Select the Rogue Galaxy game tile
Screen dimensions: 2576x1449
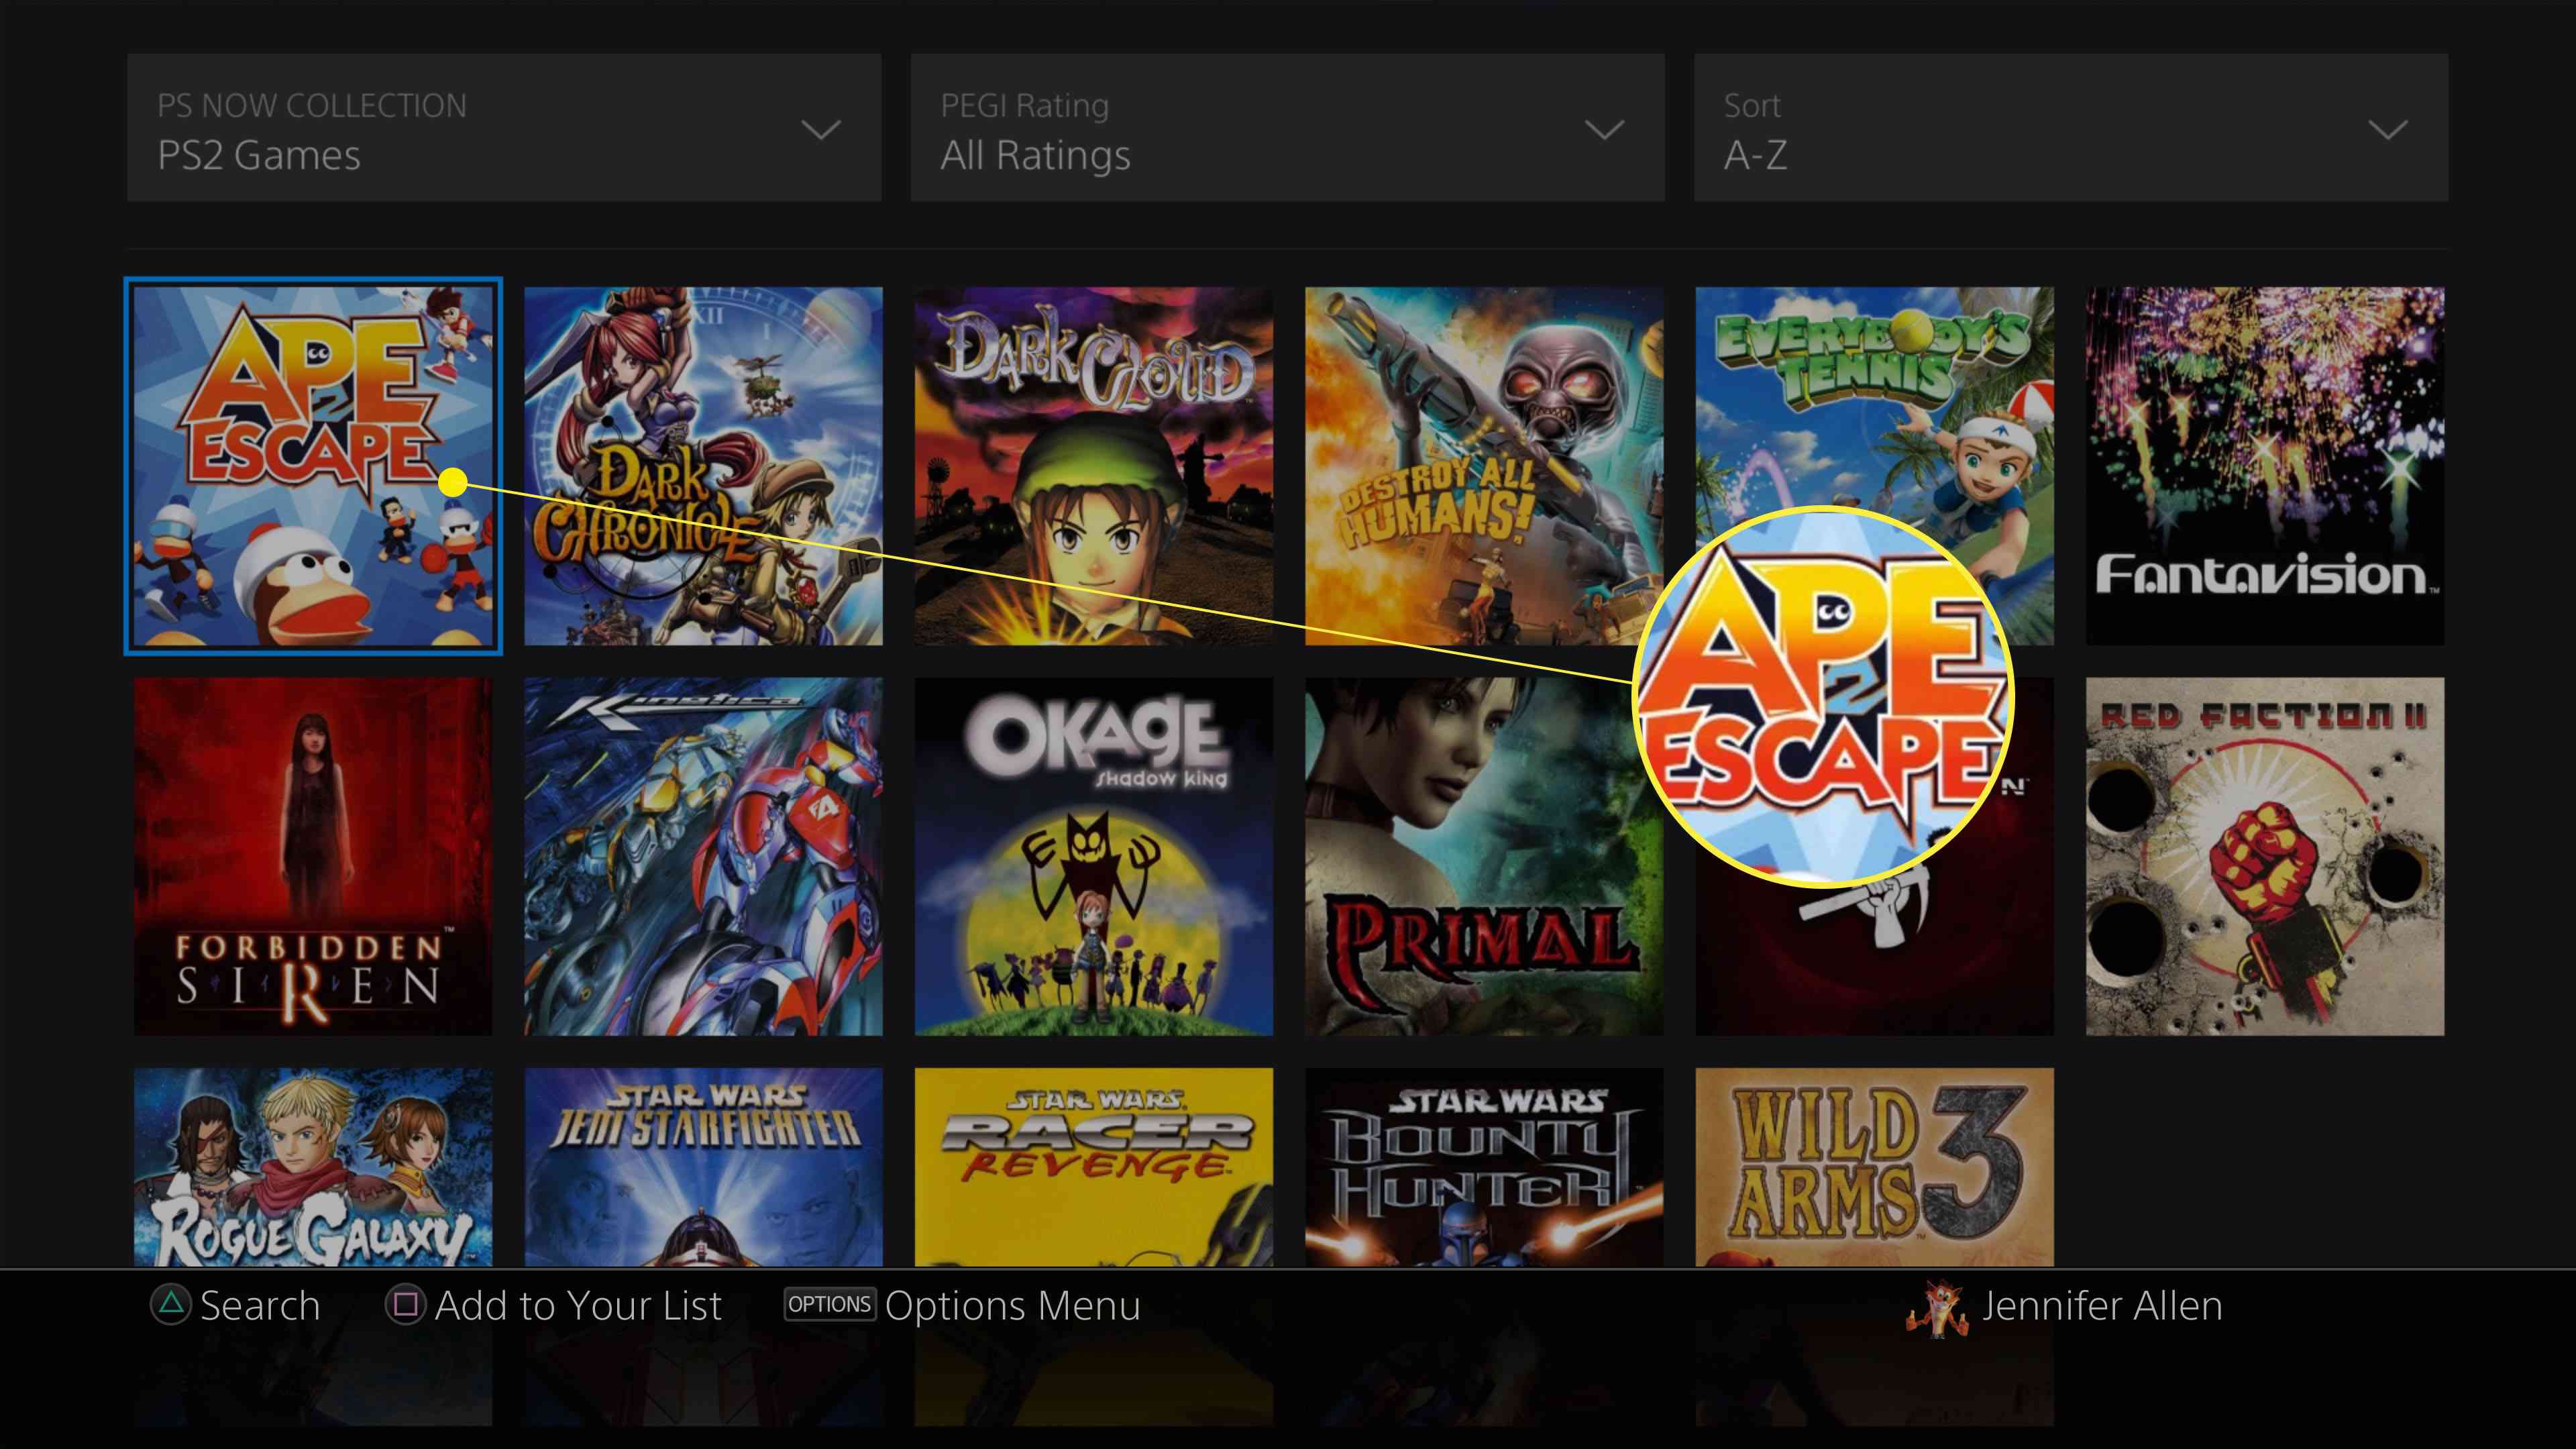[x=313, y=1167]
